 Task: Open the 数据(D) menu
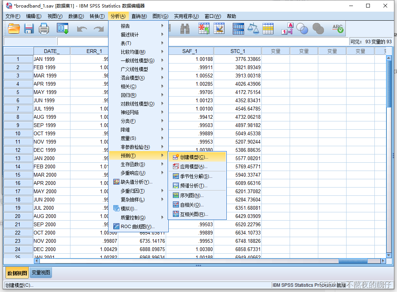point(76,16)
